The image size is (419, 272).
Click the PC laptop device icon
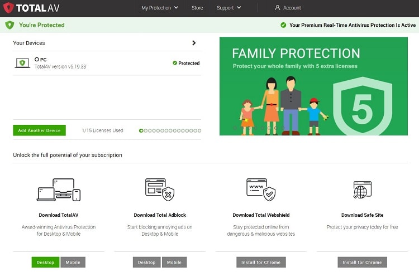(x=22, y=63)
